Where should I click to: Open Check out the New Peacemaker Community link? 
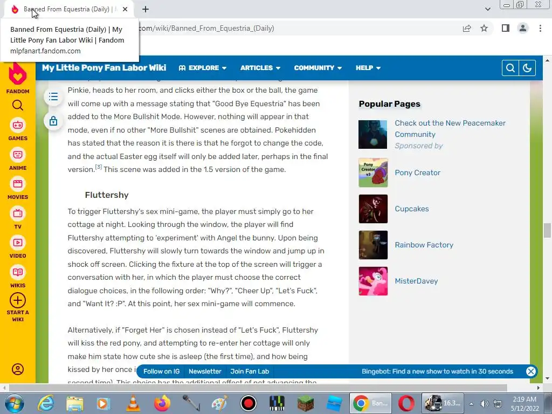click(450, 128)
